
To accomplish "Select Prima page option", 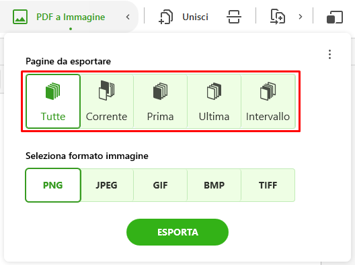I will [x=160, y=101].
